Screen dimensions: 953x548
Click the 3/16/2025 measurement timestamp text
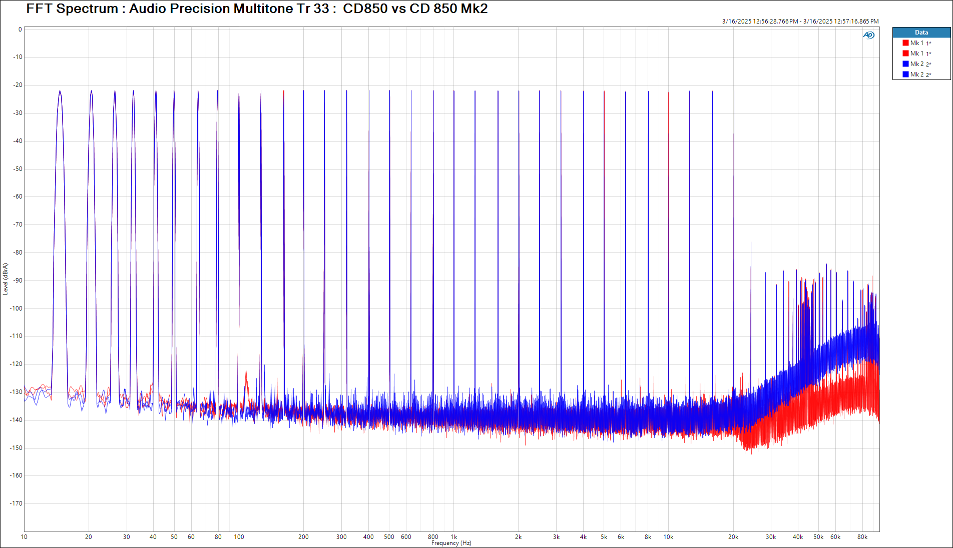800,21
